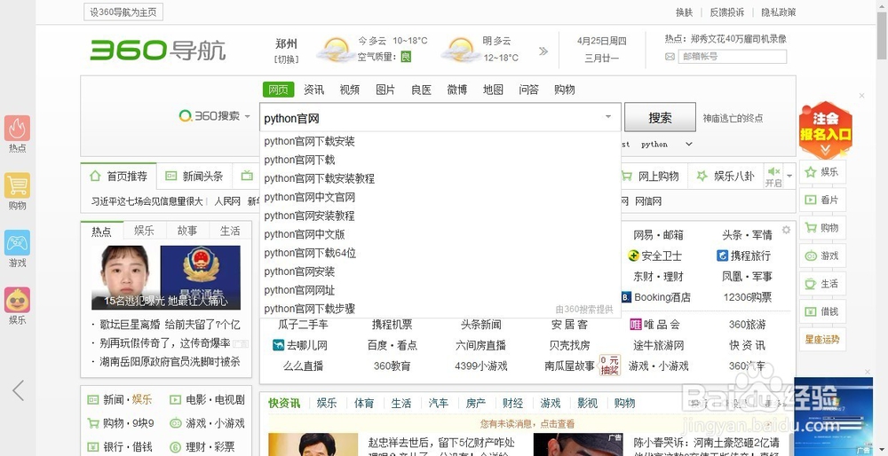Expand dropdown arrow beside sound 开启
888x456 pixels.
(x=789, y=176)
